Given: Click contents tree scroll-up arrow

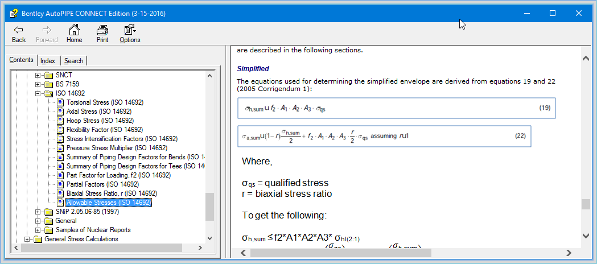Looking at the screenshot, I should coord(210,75).
